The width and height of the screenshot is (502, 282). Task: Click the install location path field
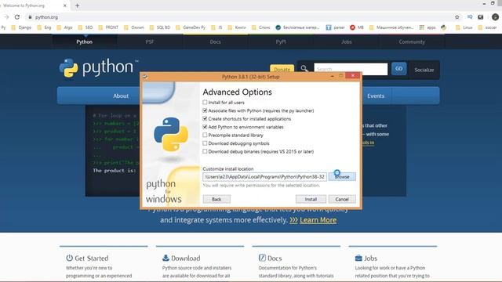coord(264,176)
